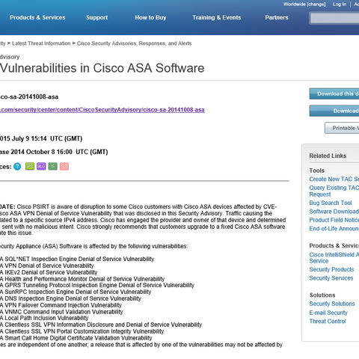Follow the cisco-sa-20141008-asa advisory URL link
Viewport: 359px width, 359px height.
tap(102, 110)
